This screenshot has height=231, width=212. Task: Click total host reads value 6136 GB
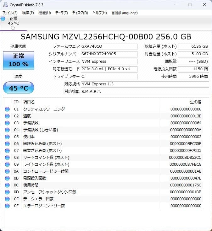193,46
